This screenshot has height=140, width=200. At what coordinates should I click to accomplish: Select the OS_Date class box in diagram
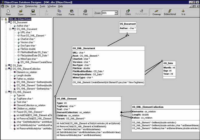(x=169, y=63)
